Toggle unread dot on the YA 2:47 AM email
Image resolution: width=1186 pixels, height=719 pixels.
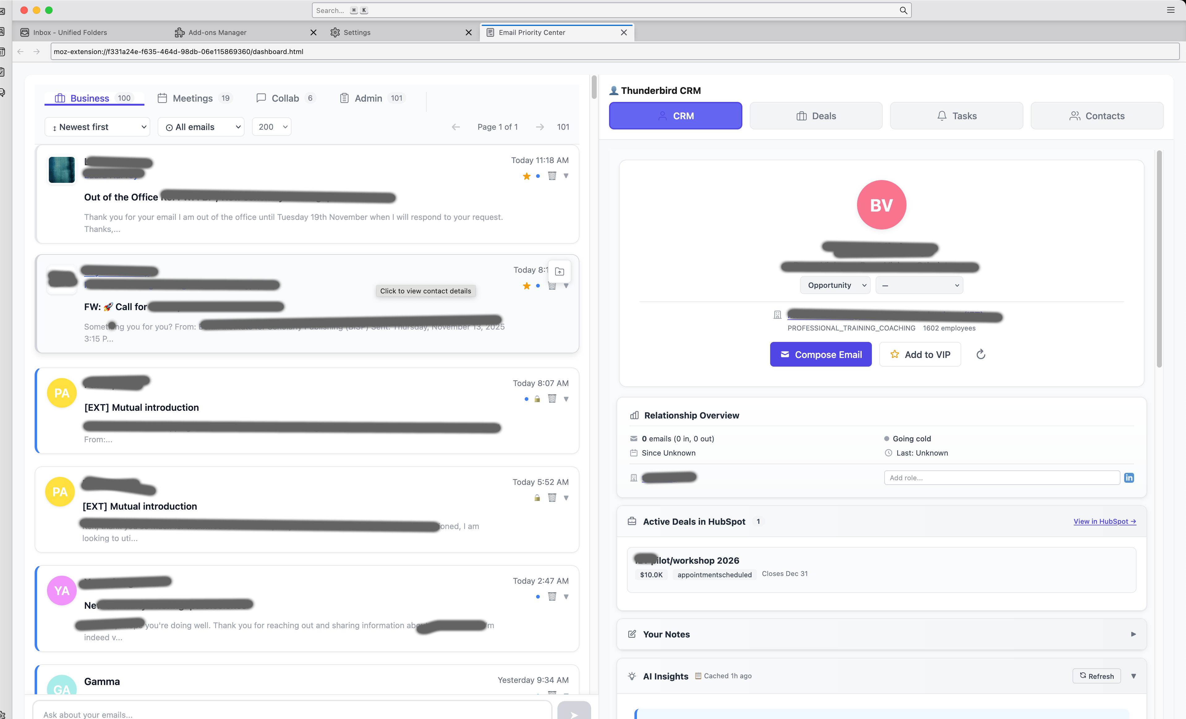click(x=538, y=597)
